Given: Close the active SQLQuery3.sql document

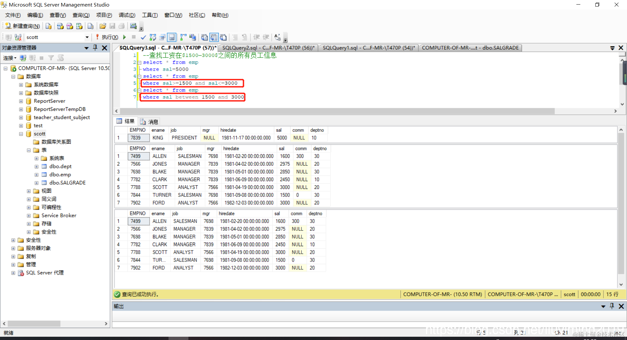Looking at the screenshot, I should (621, 48).
